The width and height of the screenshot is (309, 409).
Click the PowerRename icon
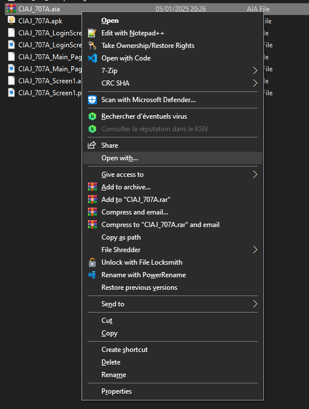[x=92, y=275]
